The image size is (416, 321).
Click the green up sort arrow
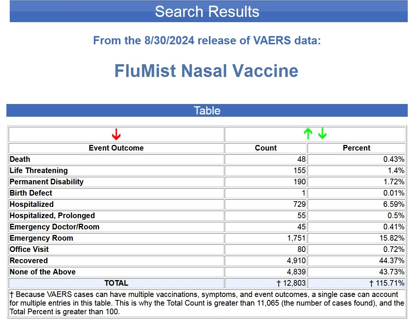308,134
